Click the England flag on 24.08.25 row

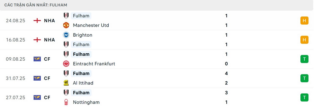point(37,21)
